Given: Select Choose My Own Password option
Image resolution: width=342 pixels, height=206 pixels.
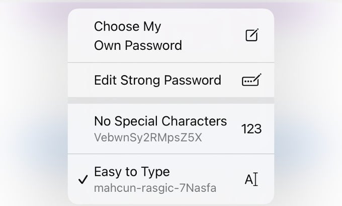Looking at the screenshot, I should point(171,36).
